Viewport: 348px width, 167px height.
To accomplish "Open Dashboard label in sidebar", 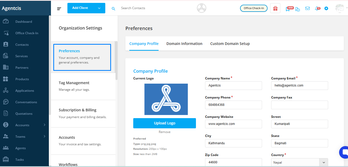I will 24,22.
